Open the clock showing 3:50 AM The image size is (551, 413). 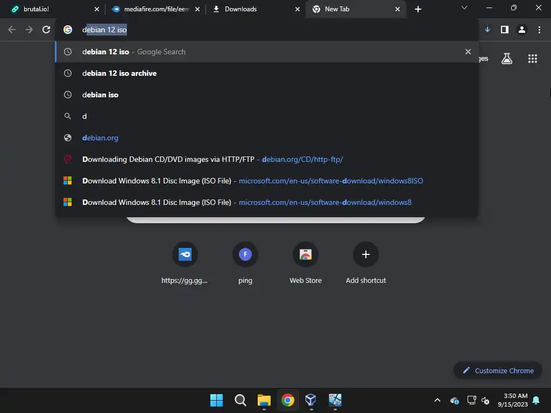click(513, 400)
